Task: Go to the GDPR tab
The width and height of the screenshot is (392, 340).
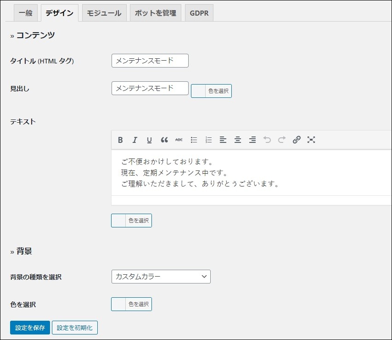Action: [x=199, y=13]
